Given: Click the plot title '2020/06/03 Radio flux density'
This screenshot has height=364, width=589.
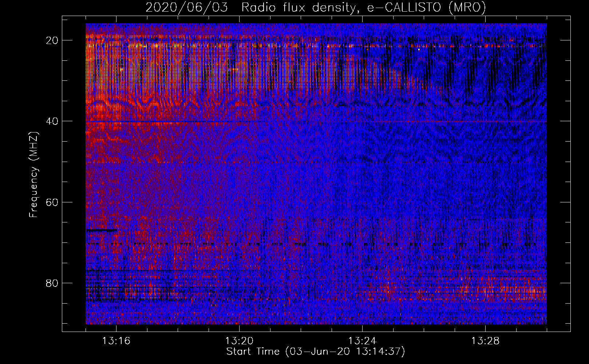Looking at the screenshot, I should (316, 8).
